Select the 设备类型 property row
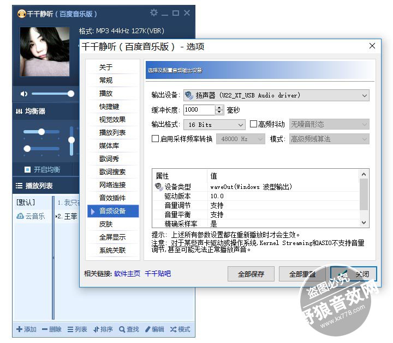 click(x=255, y=187)
